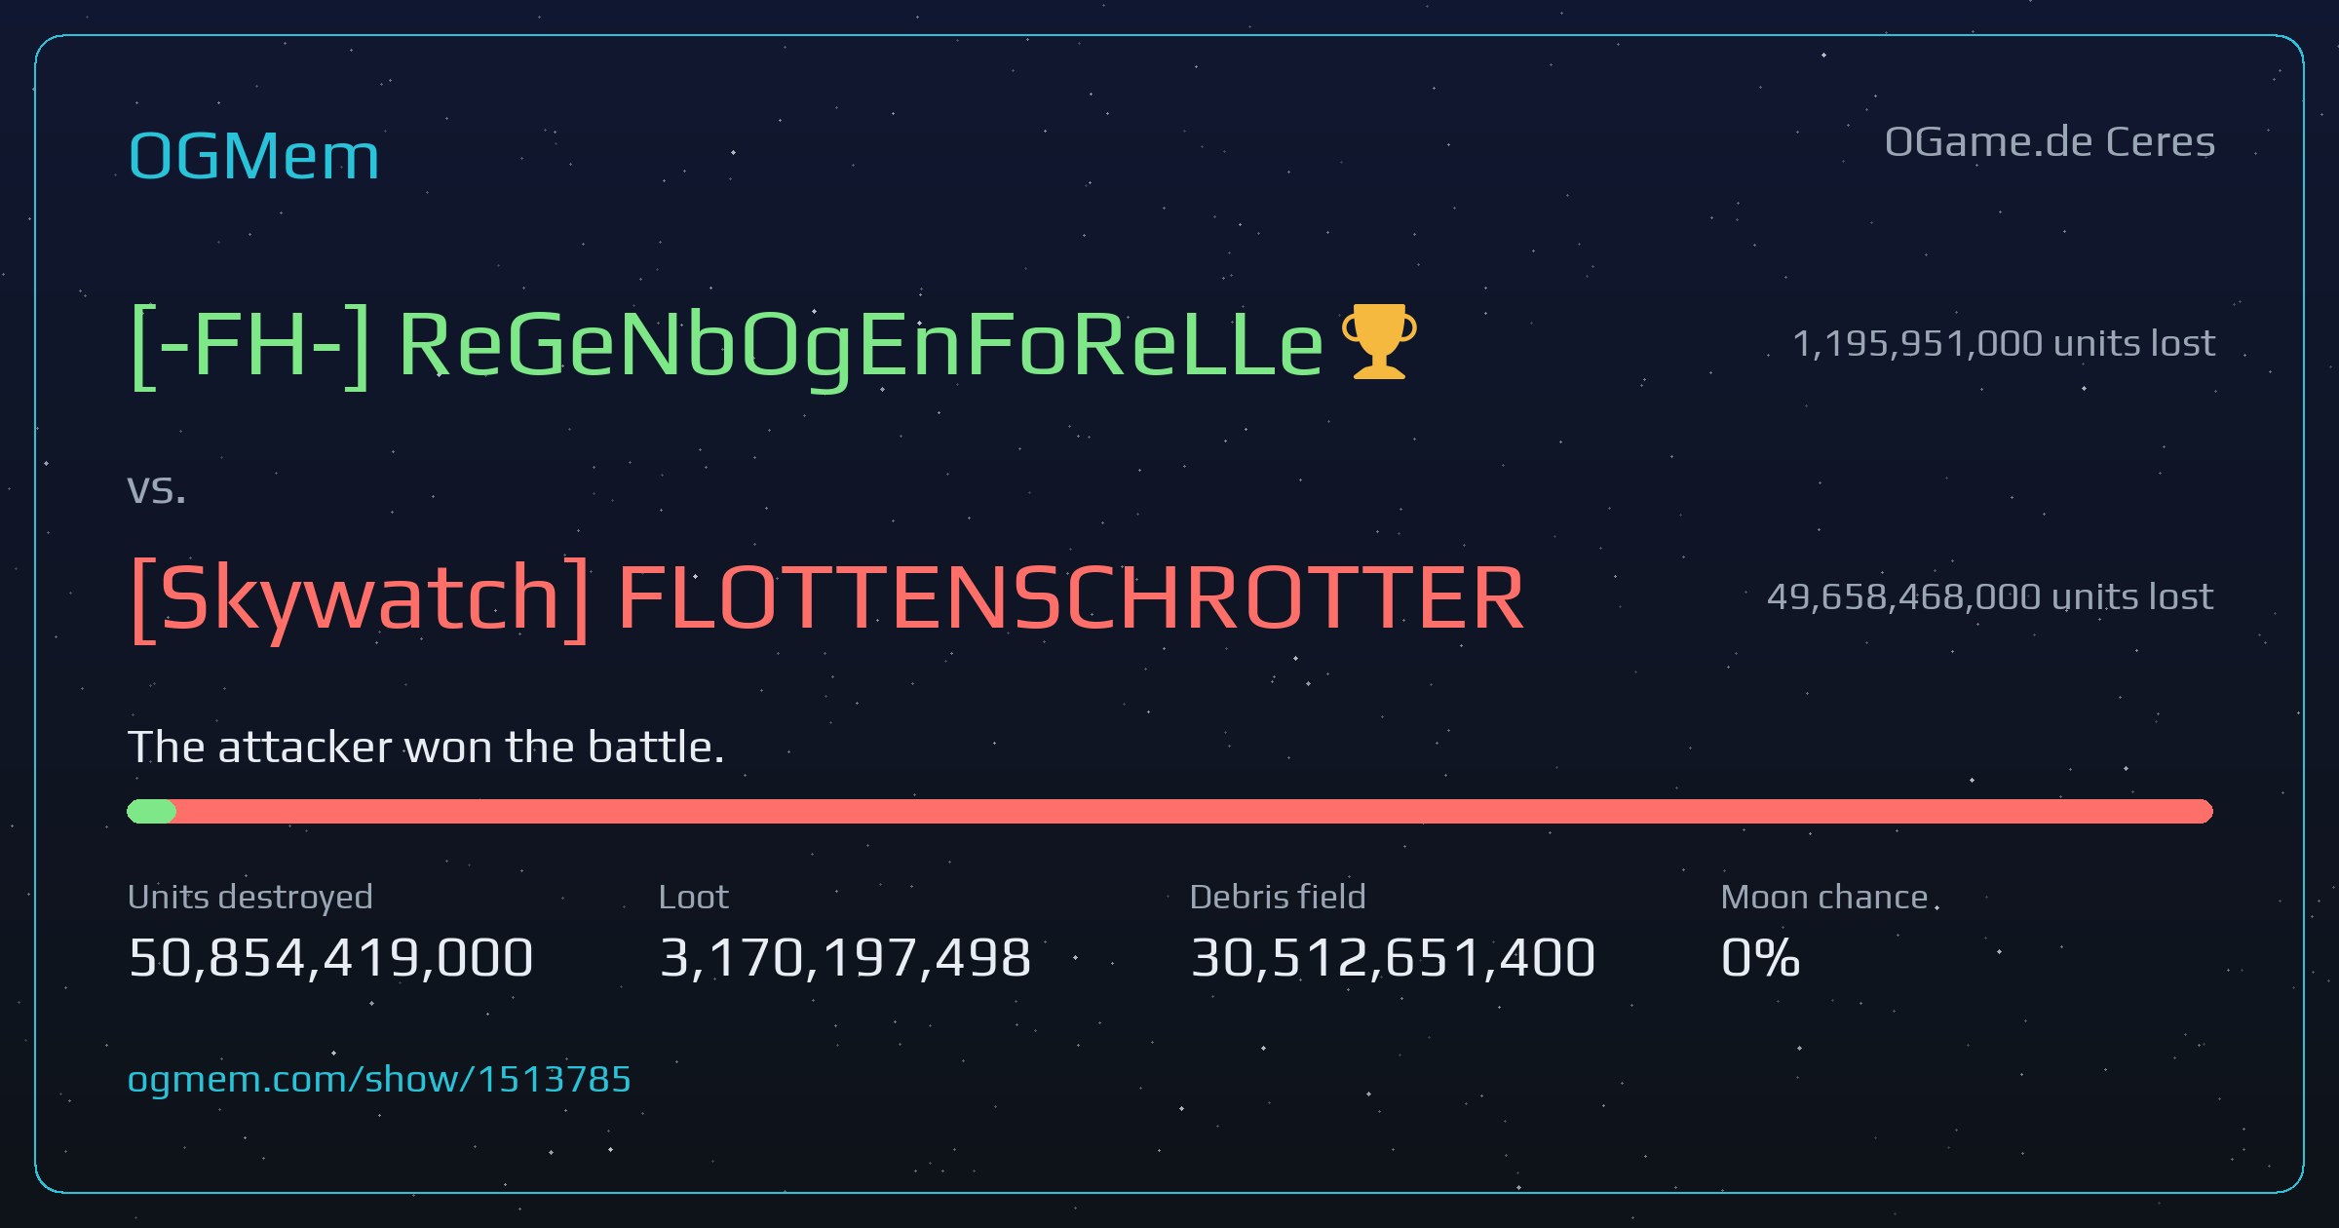Open the ogmem.com/show/1513785 link
The width and height of the screenshot is (2339, 1228).
(379, 1080)
